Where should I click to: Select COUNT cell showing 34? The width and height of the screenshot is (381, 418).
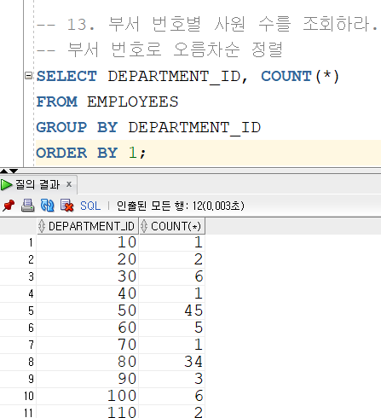(172, 362)
